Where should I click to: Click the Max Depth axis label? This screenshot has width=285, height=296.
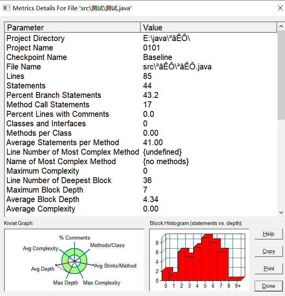pos(65,283)
